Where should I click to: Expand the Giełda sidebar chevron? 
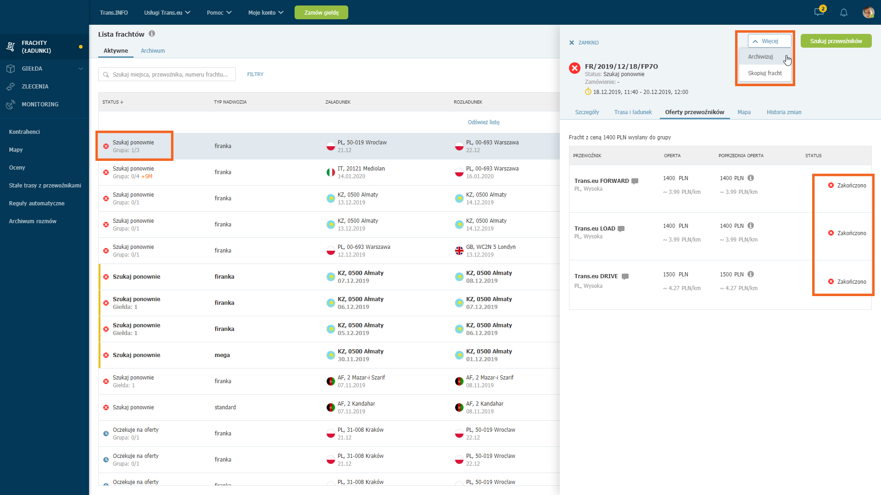[x=81, y=69]
